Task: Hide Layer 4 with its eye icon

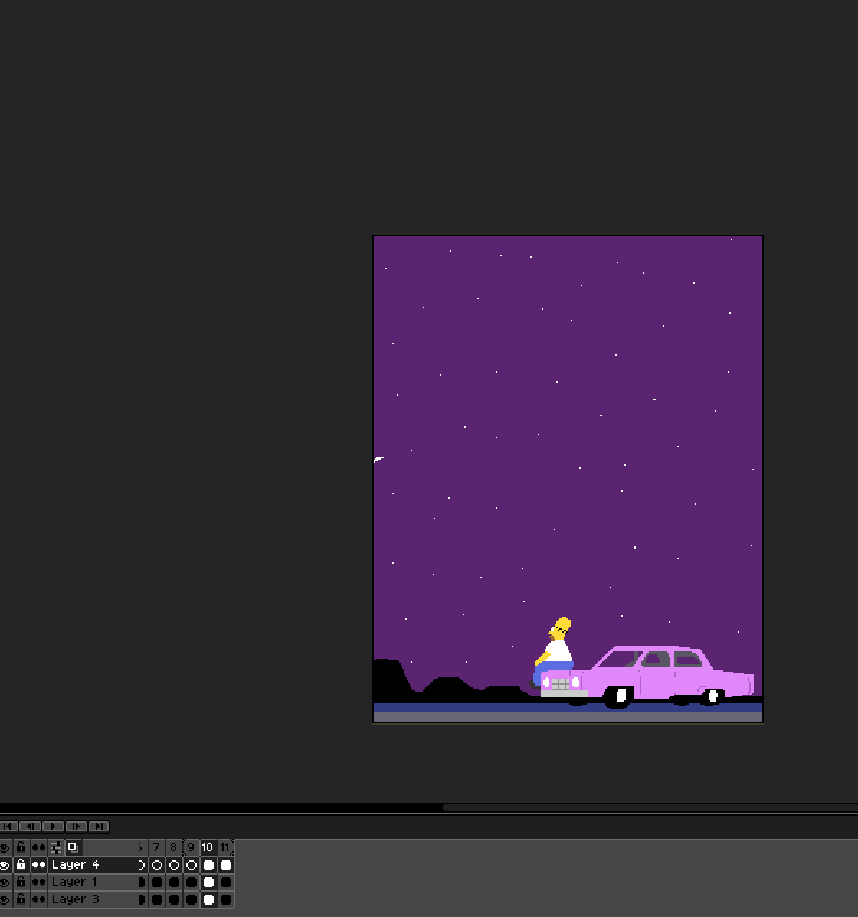Action: tap(5, 864)
